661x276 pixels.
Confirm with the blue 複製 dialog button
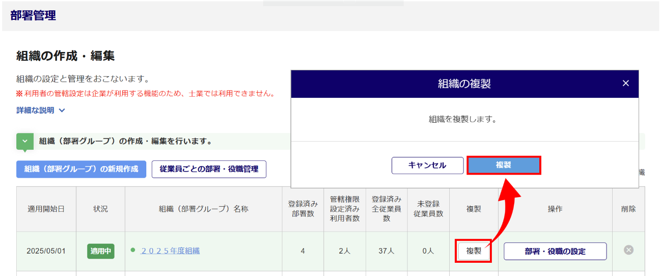click(x=503, y=165)
